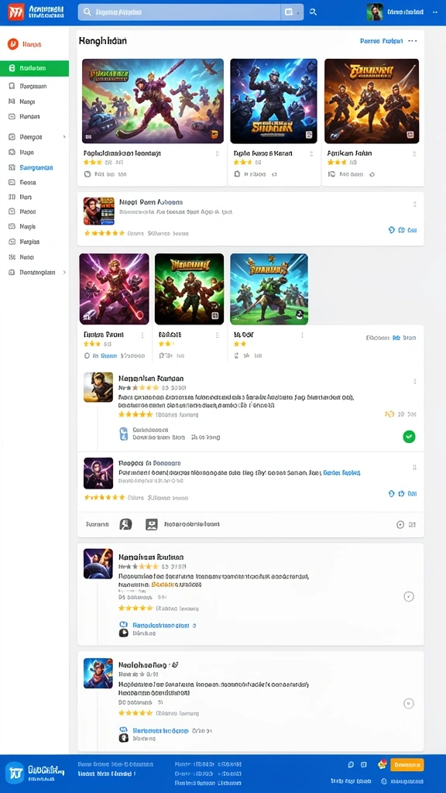Screen dimensions: 446x793
Task: Click the person icon in the comment toolbar row
Action: [125, 524]
